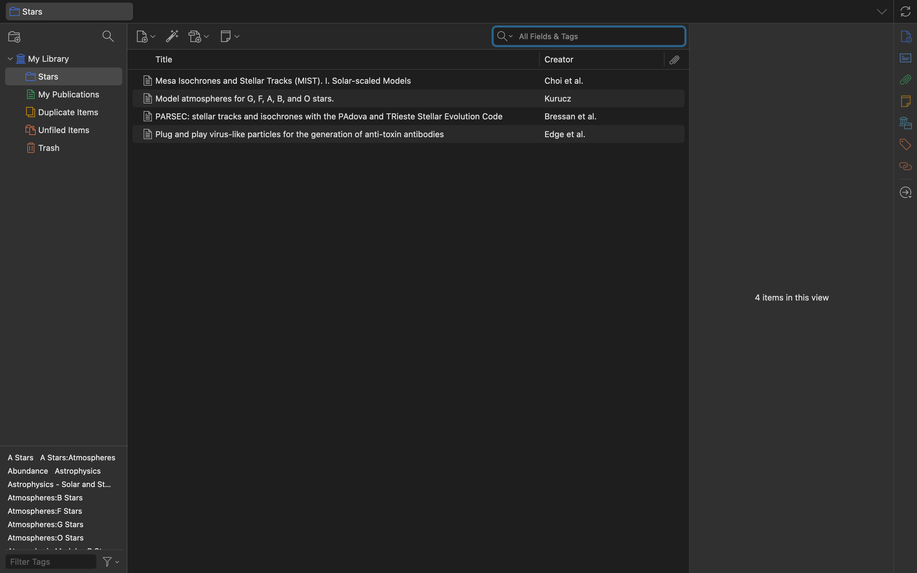This screenshot has height=573, width=917.
Task: Open the Related pane icon
Action: tap(906, 166)
